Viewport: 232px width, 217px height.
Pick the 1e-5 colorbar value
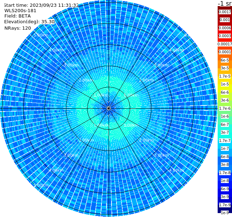(225, 84)
